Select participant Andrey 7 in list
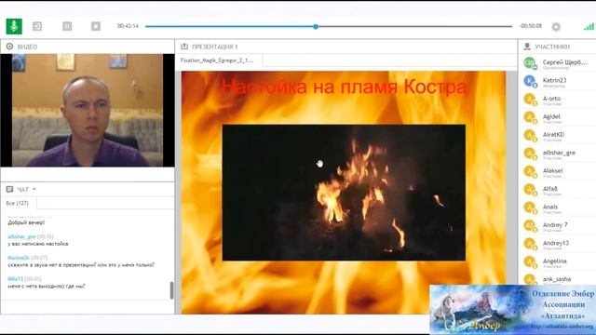 [557, 225]
